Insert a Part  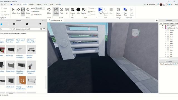(61, 11)
